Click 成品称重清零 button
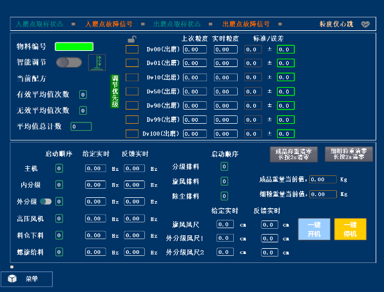The height and width of the screenshot is (292, 384). click(294, 154)
